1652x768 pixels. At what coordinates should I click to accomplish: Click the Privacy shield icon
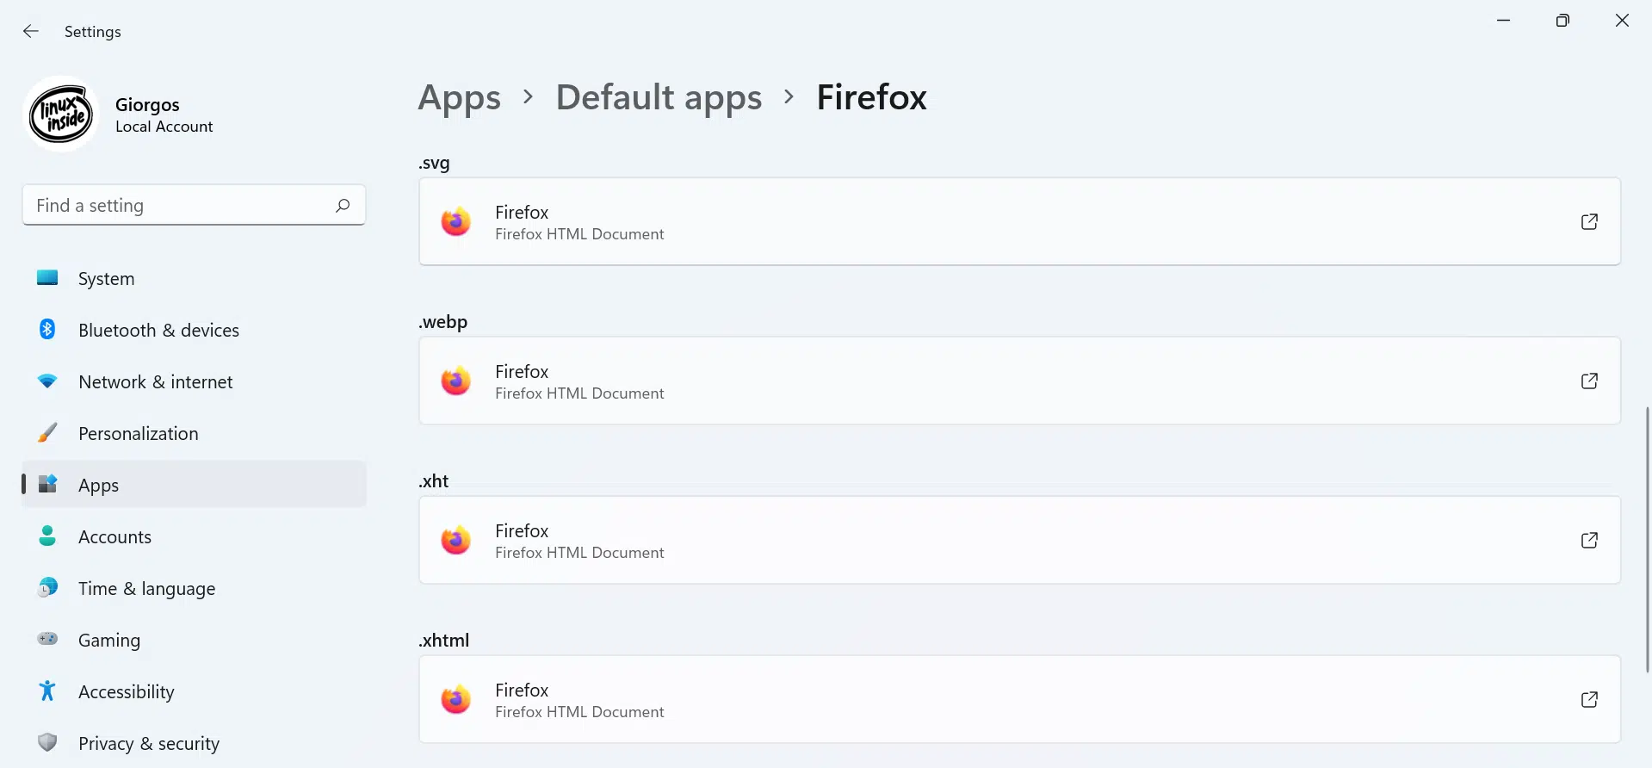click(47, 742)
